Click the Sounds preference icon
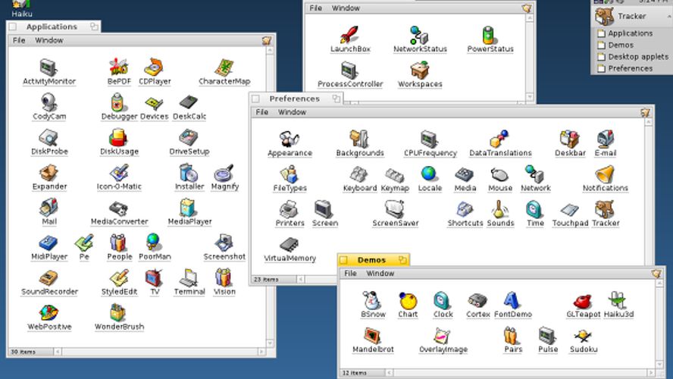 499,209
